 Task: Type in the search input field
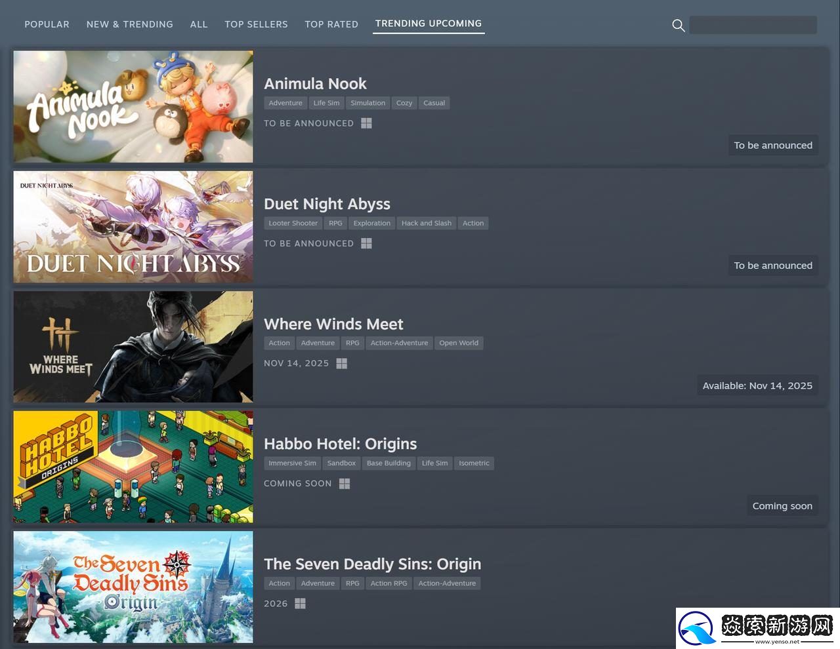tap(753, 26)
